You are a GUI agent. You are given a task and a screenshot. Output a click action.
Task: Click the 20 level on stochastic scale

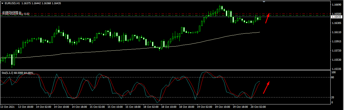click(x=333, y=97)
